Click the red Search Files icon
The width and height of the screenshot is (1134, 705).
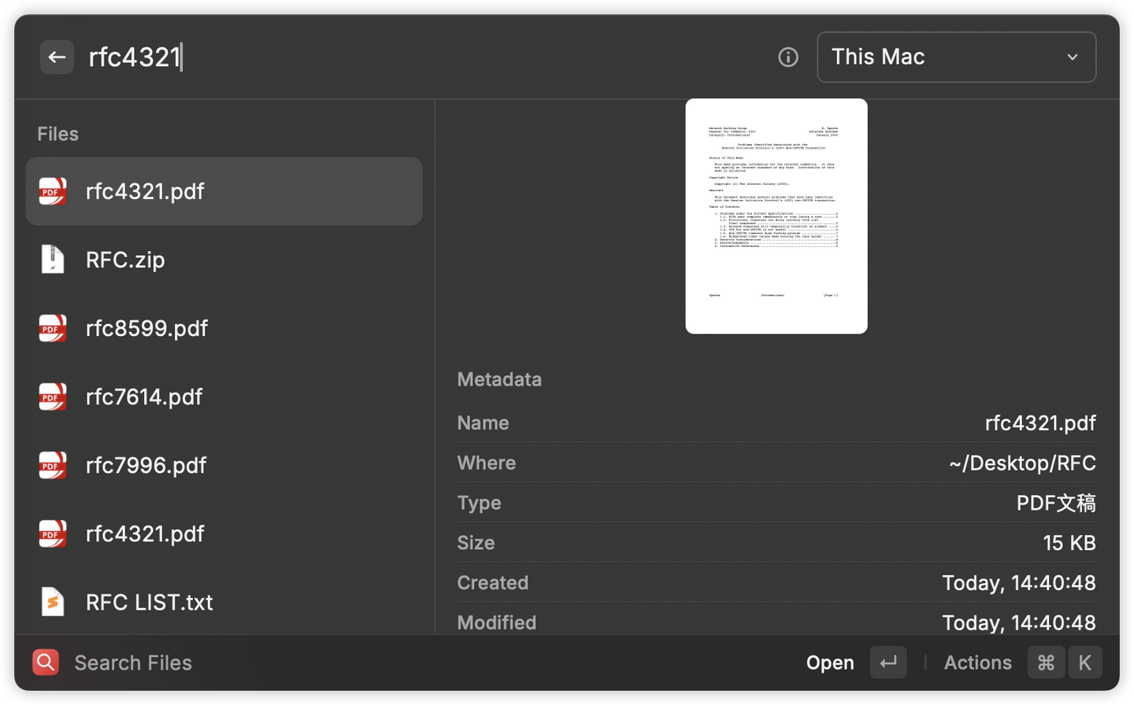tap(45, 662)
